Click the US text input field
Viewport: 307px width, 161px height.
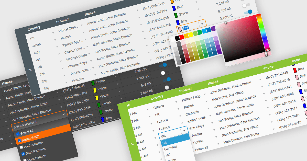(x=169, y=136)
